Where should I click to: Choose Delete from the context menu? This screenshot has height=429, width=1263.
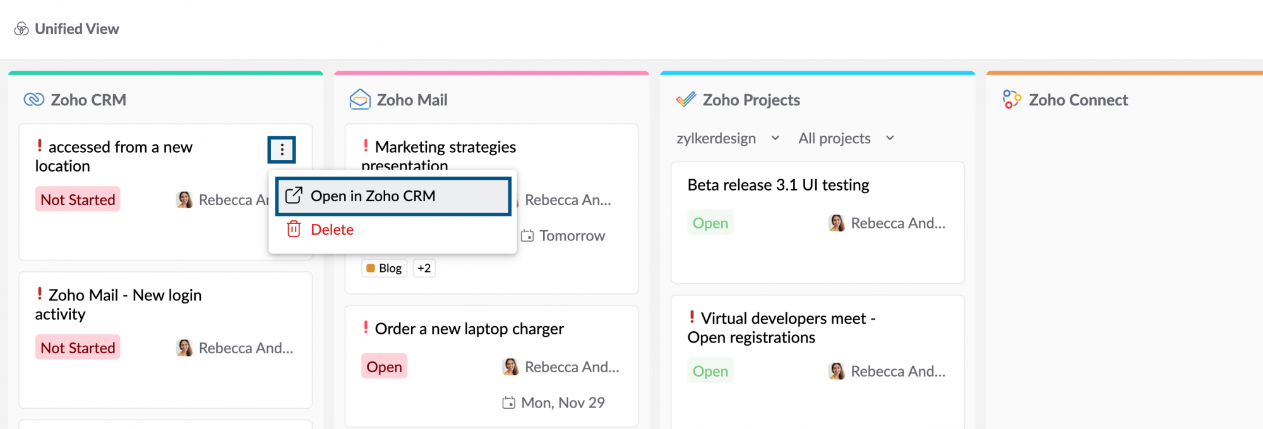tap(332, 230)
